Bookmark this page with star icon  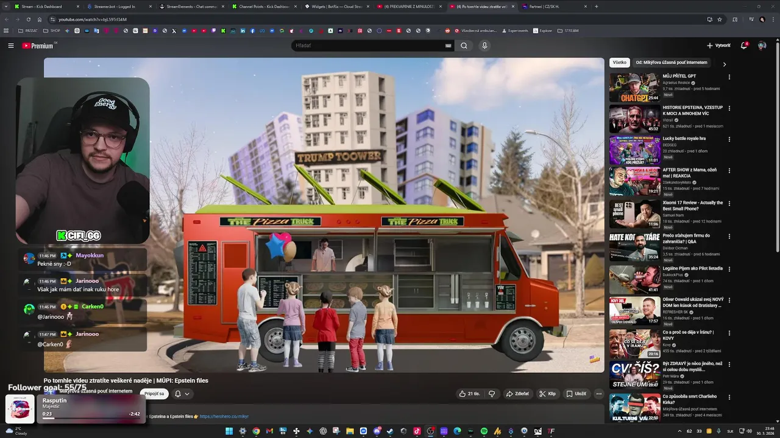pos(720,19)
